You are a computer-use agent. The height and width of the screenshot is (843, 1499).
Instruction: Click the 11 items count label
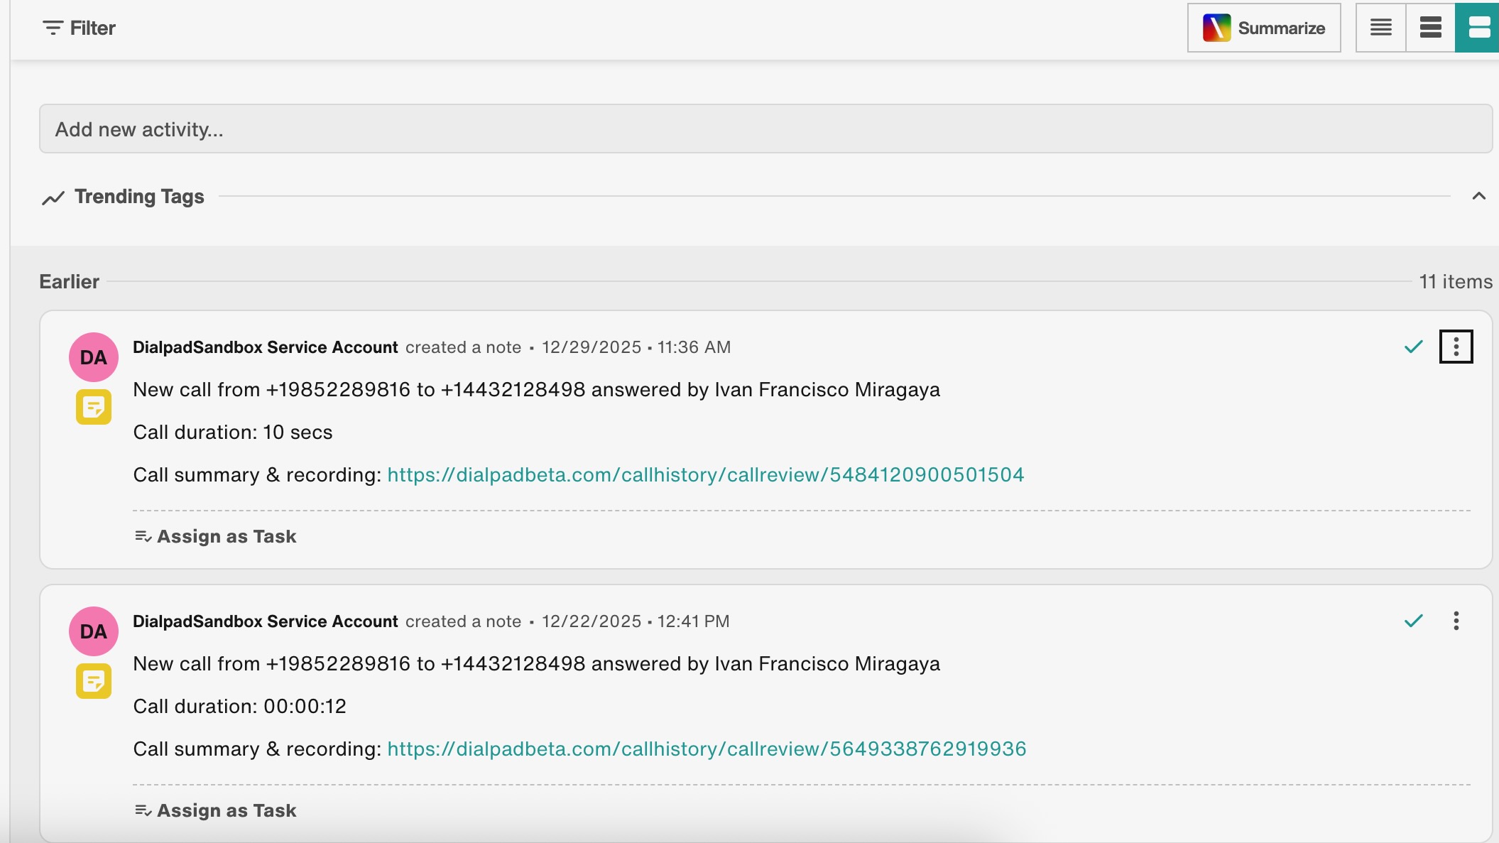[x=1456, y=281]
